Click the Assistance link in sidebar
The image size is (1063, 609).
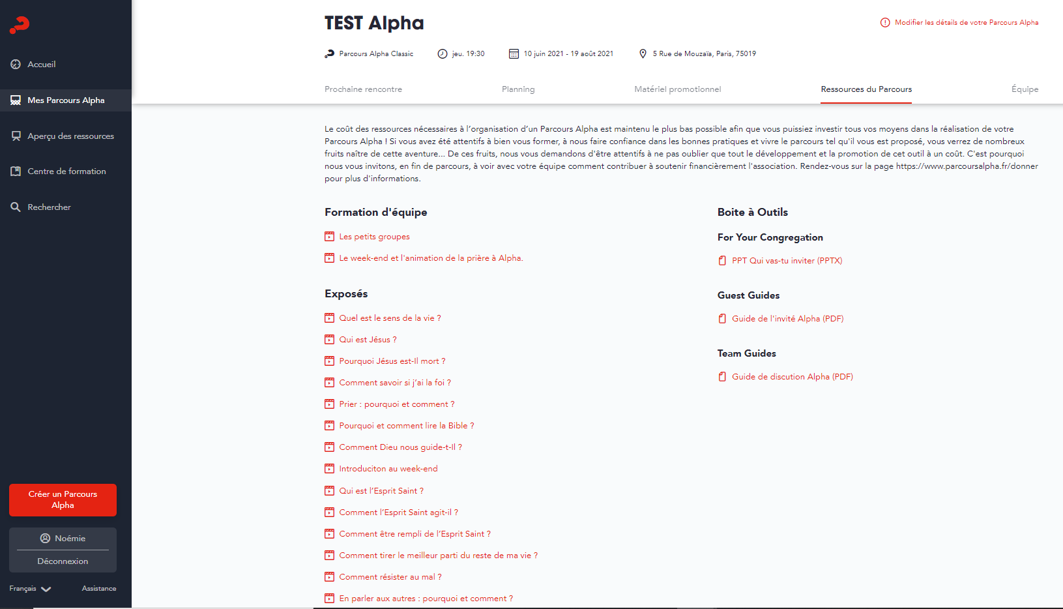[99, 589]
